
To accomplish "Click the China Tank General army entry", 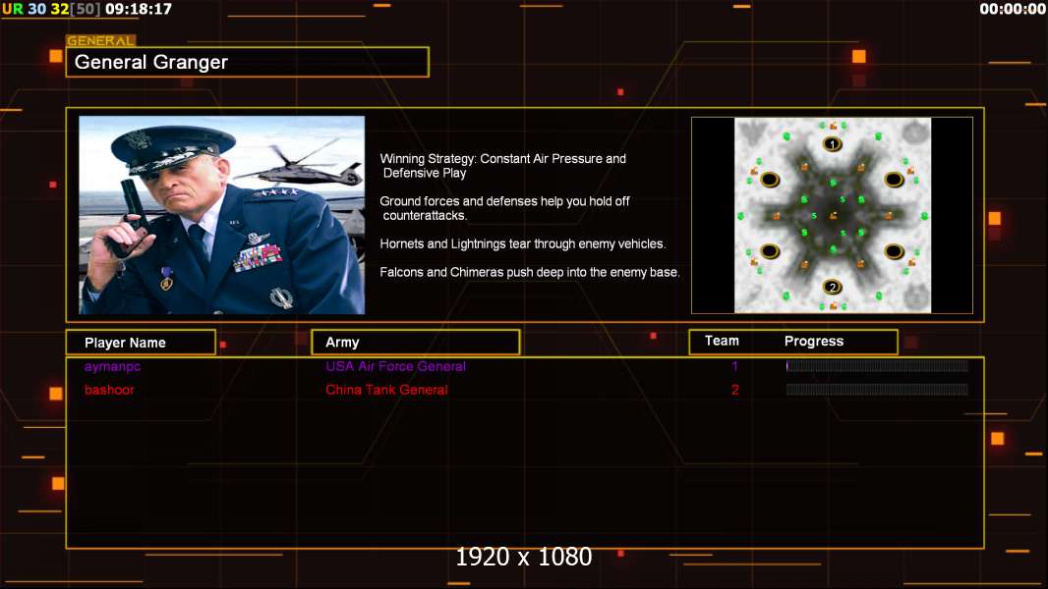I will click(386, 390).
